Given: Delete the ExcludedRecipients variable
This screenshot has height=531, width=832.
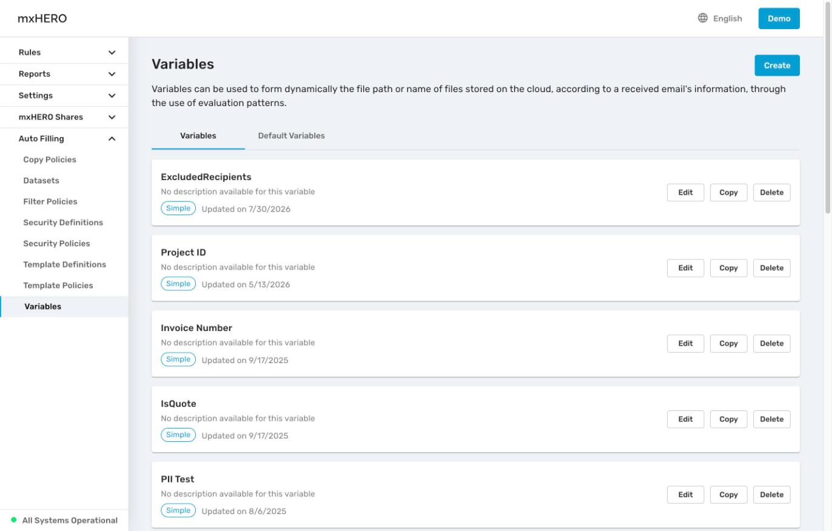Looking at the screenshot, I should [x=771, y=192].
